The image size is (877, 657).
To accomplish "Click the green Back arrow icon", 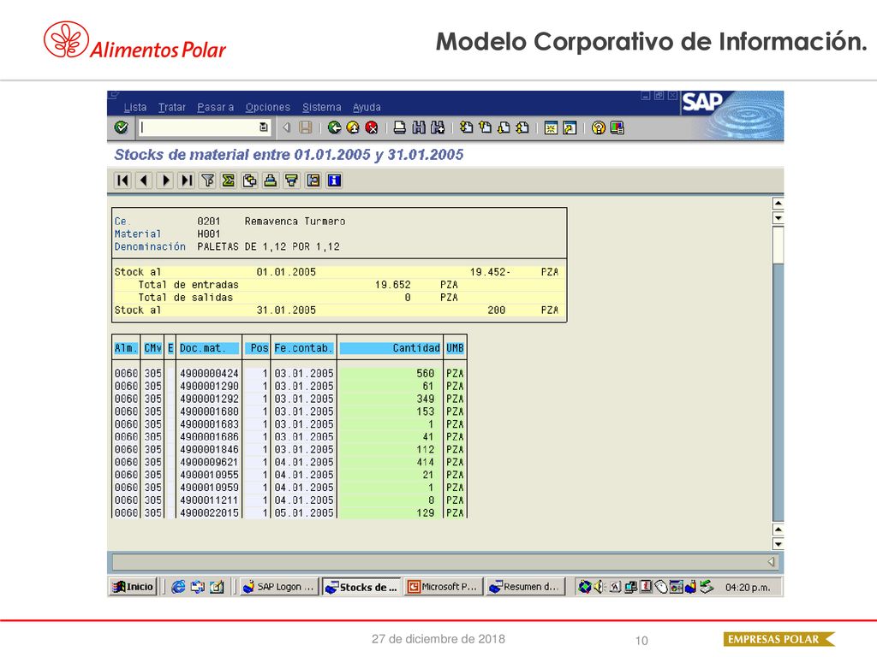I will pos(335,128).
